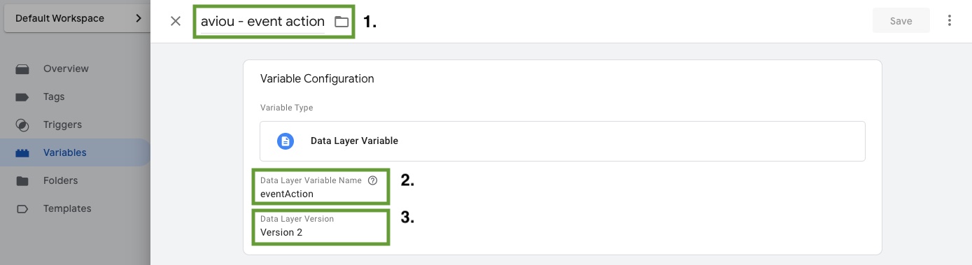Click the Templates sidebar icon

coord(22,208)
